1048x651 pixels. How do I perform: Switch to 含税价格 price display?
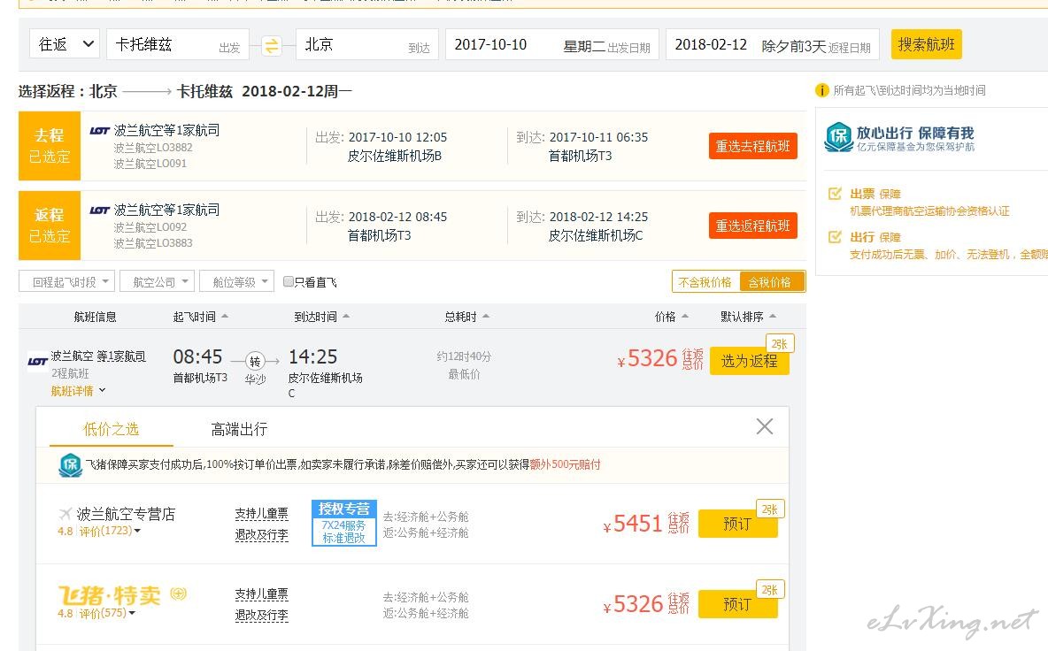click(x=770, y=282)
